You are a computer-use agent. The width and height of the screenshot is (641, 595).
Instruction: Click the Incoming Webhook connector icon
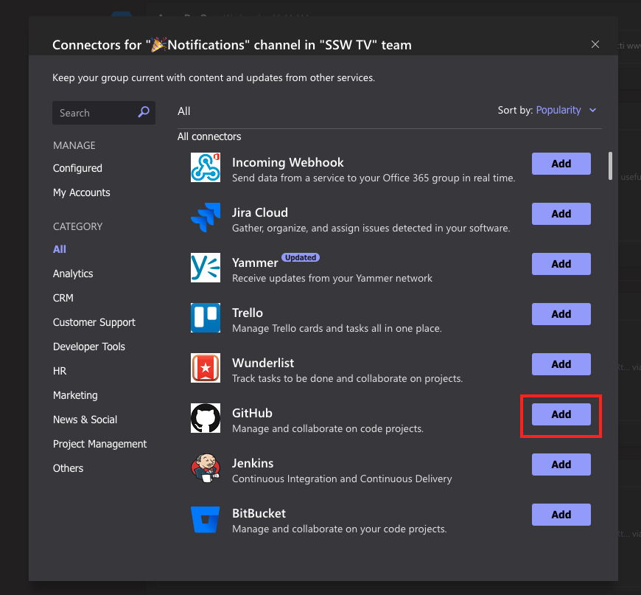click(x=206, y=167)
